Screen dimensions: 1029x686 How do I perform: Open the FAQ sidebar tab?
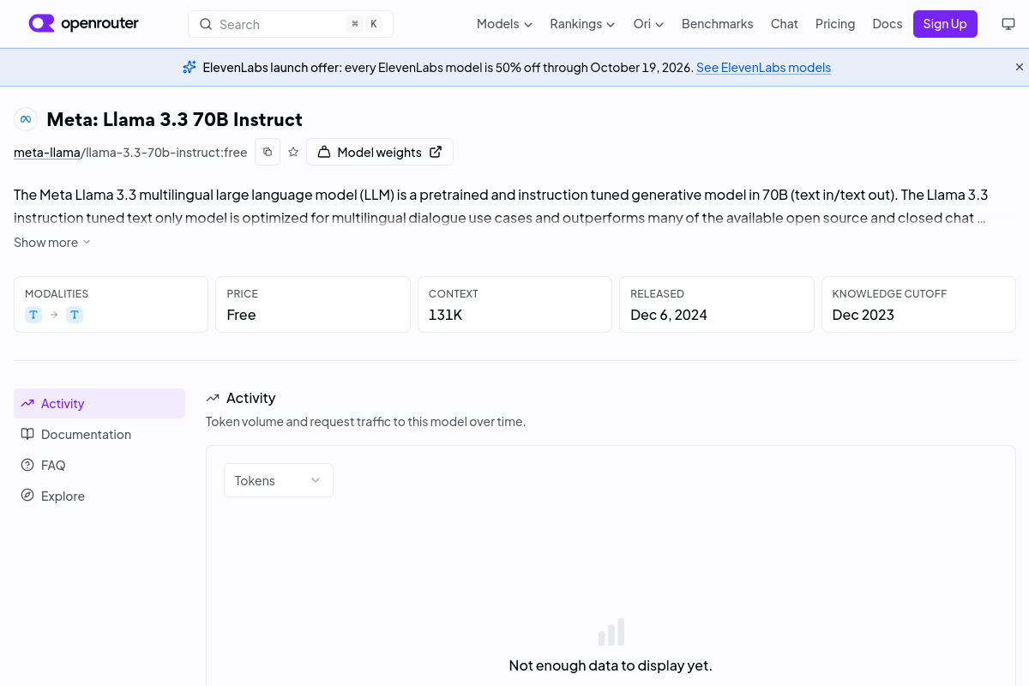99,465
